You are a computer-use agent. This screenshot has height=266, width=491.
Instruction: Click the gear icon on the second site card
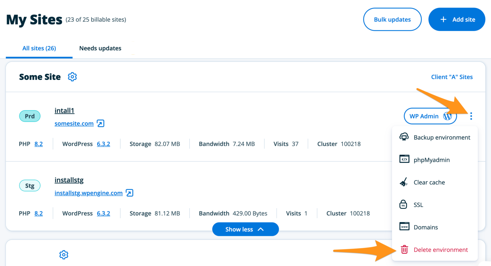64,255
